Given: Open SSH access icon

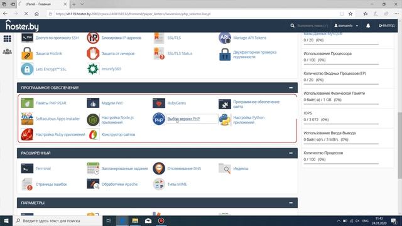Looking at the screenshot, I should point(27,38).
